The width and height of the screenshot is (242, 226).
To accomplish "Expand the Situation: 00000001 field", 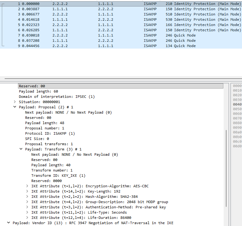I will [x=15, y=102].
